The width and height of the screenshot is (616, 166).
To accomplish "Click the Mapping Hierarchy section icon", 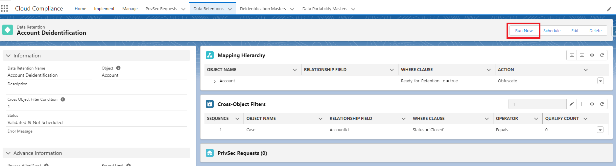I will (210, 55).
